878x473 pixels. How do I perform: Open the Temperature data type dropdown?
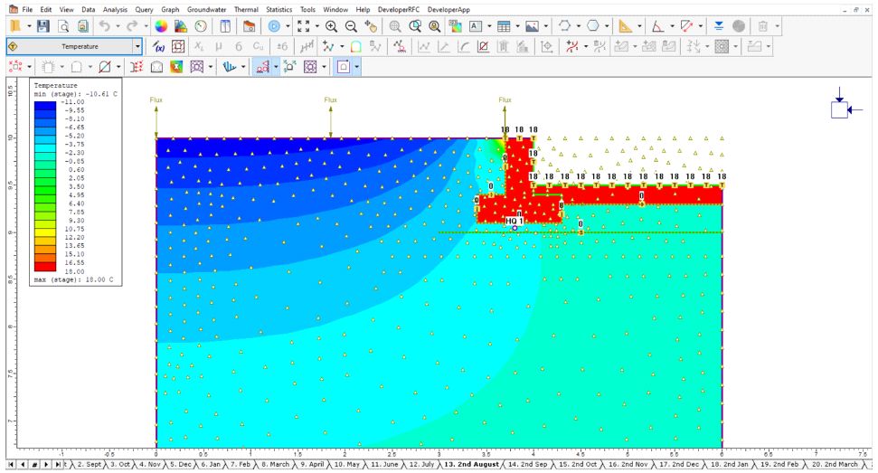tap(137, 46)
